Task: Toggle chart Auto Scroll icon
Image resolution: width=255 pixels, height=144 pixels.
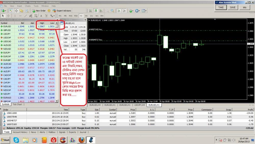Action: pos(119,10)
